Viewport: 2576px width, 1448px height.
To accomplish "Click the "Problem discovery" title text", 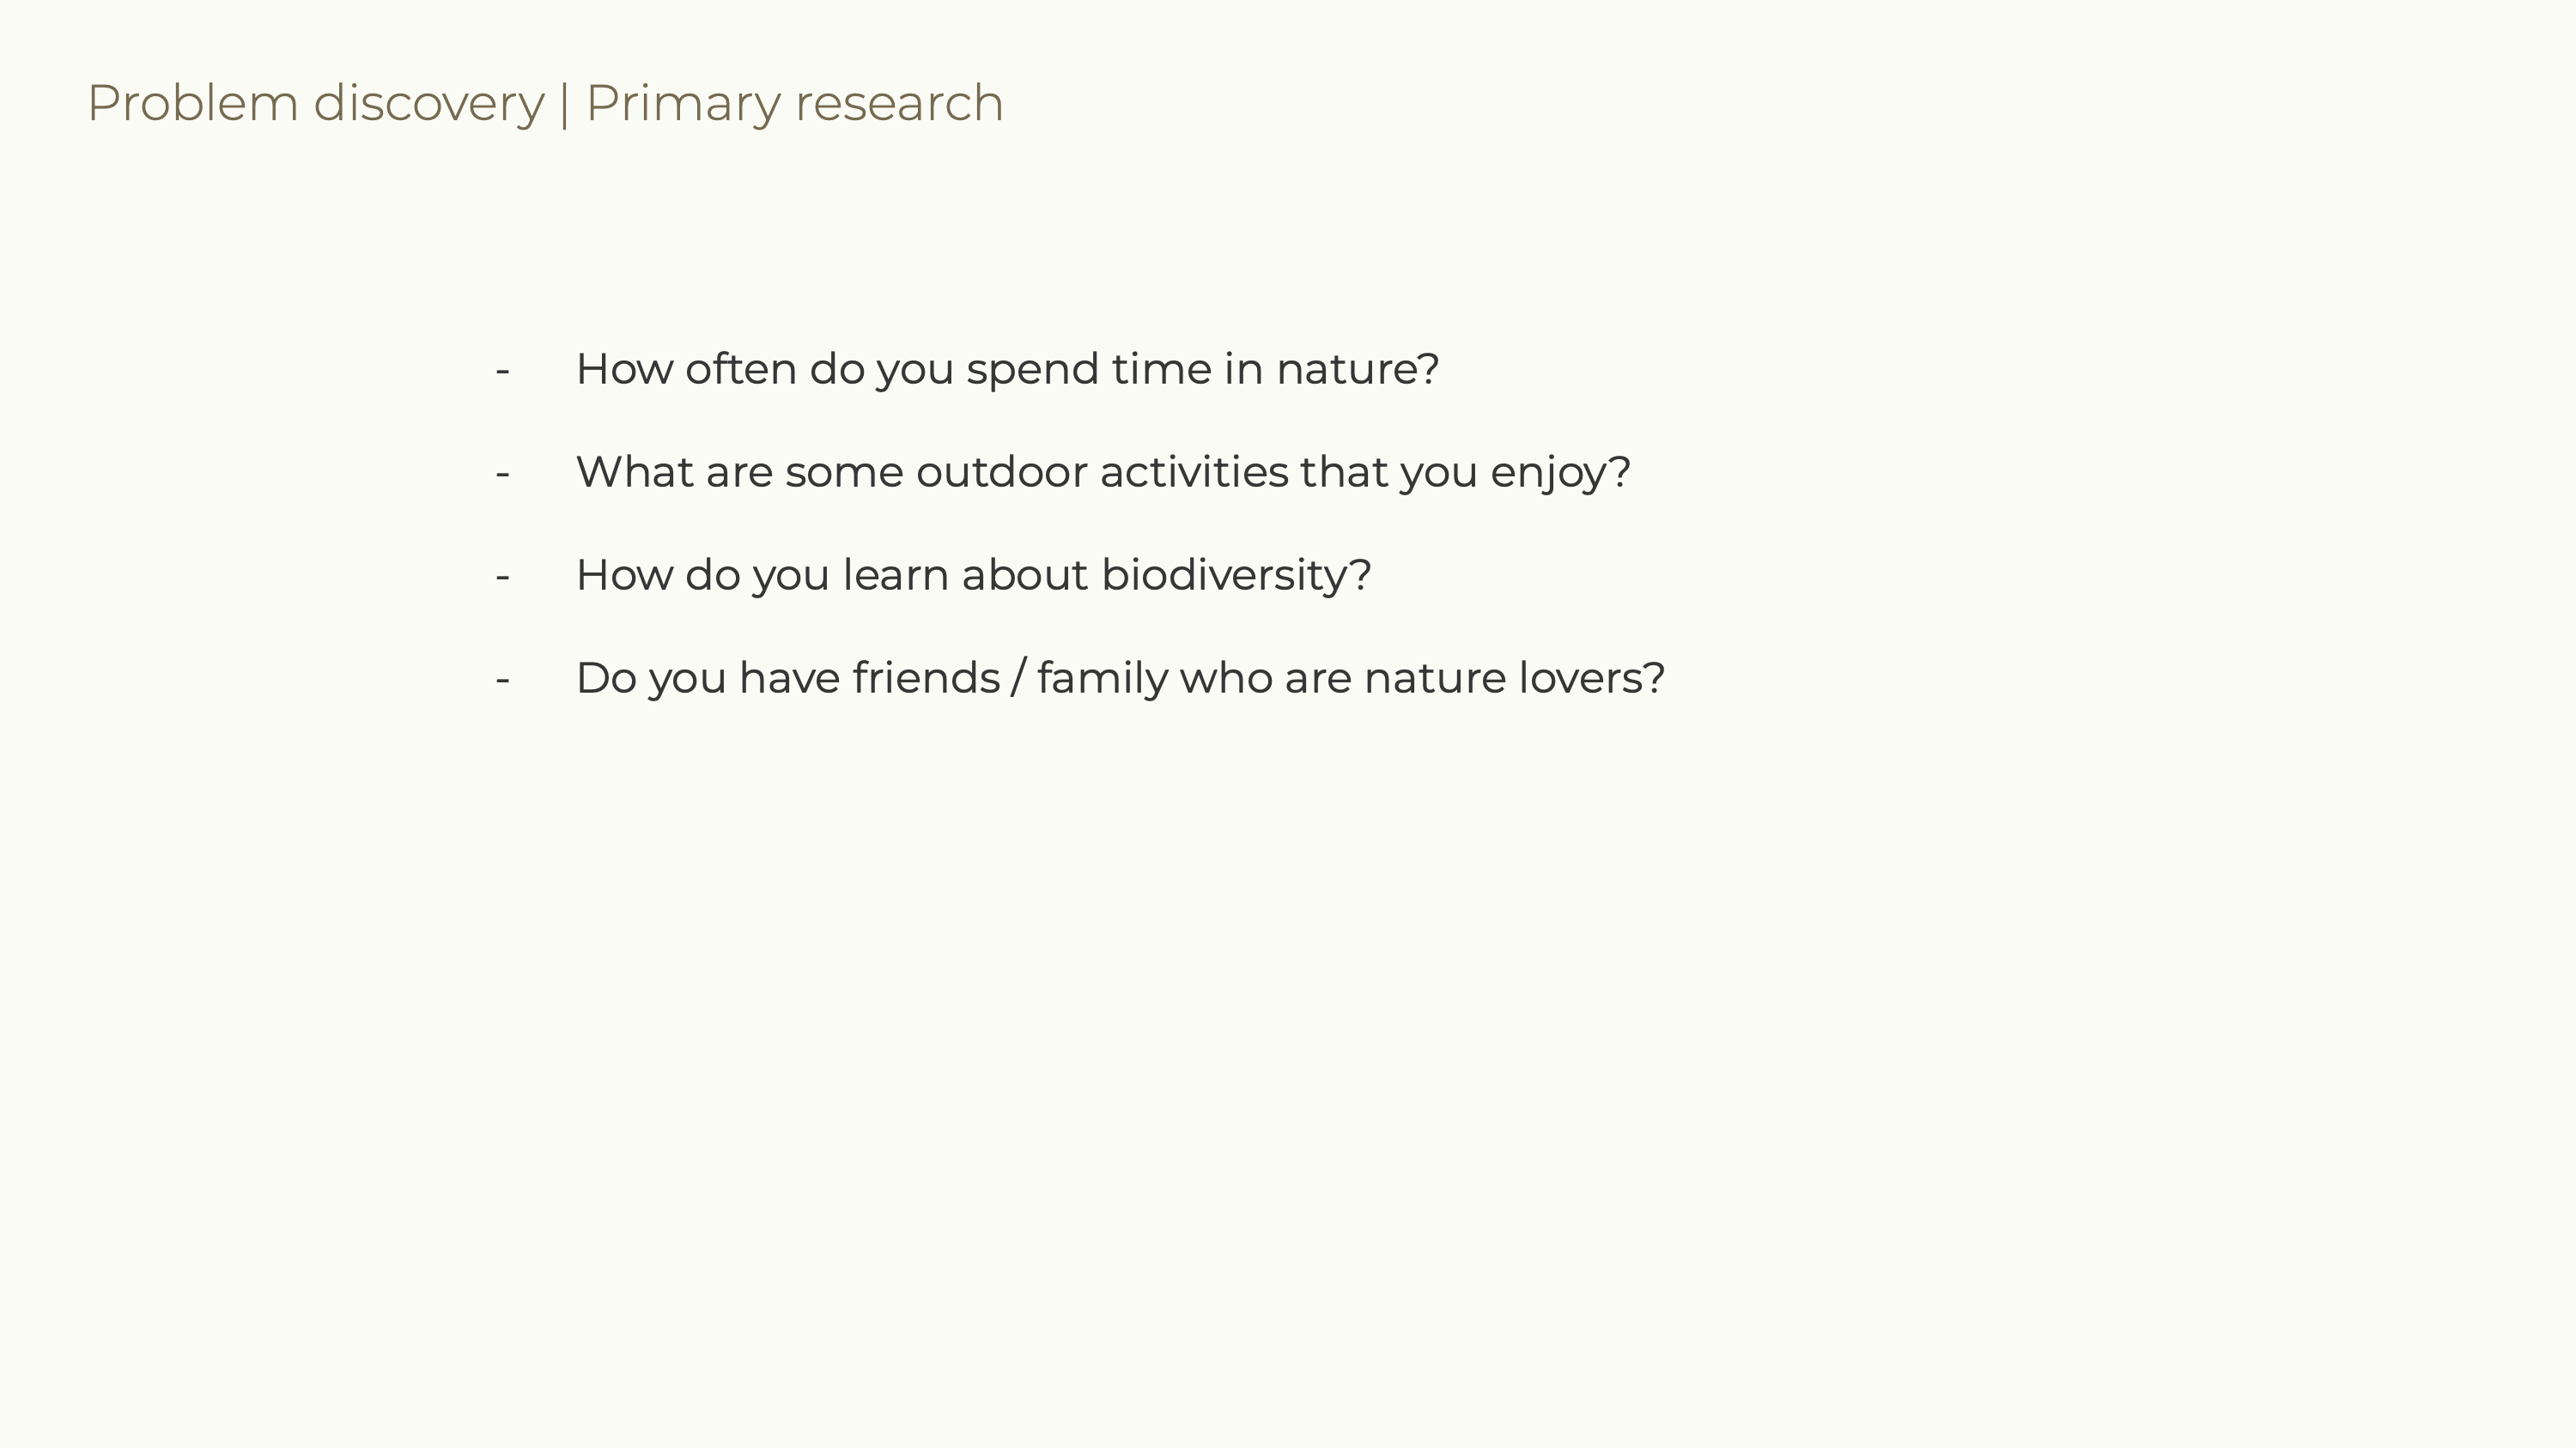I will click(x=315, y=104).
